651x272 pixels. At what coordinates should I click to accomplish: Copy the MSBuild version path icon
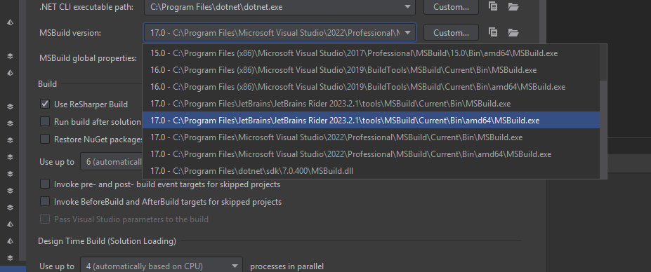pos(493,32)
